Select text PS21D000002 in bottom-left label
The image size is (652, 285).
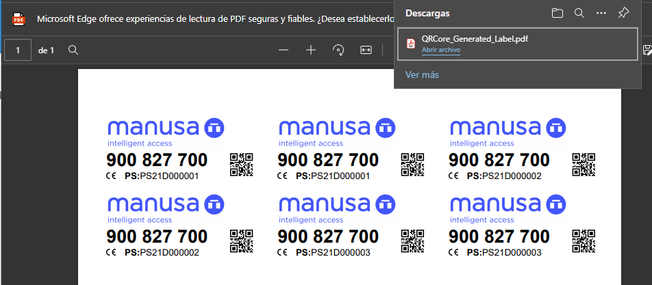[x=169, y=253]
